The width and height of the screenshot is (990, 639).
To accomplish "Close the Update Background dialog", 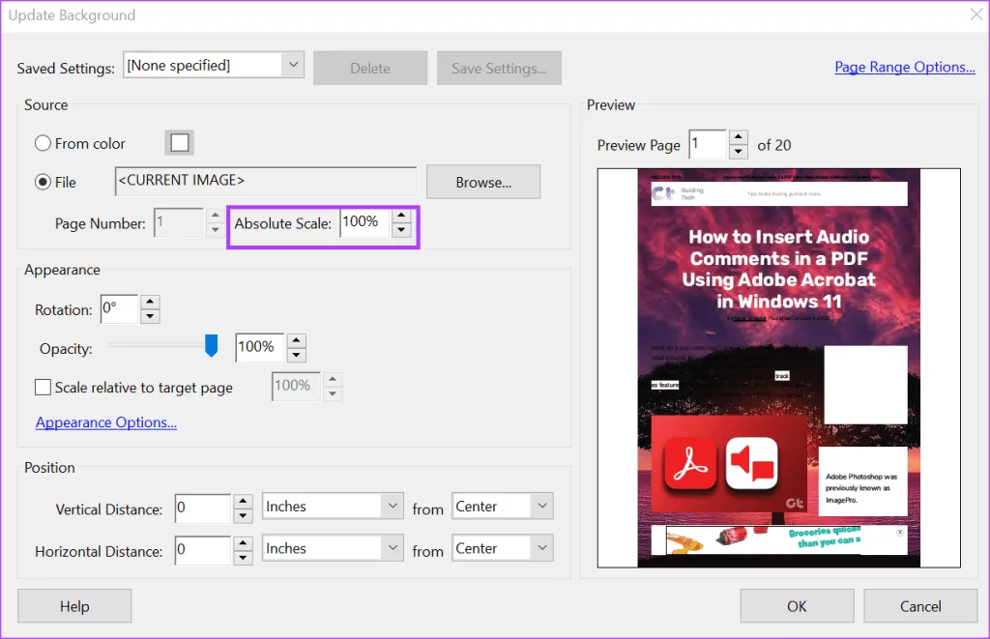I will 975,15.
